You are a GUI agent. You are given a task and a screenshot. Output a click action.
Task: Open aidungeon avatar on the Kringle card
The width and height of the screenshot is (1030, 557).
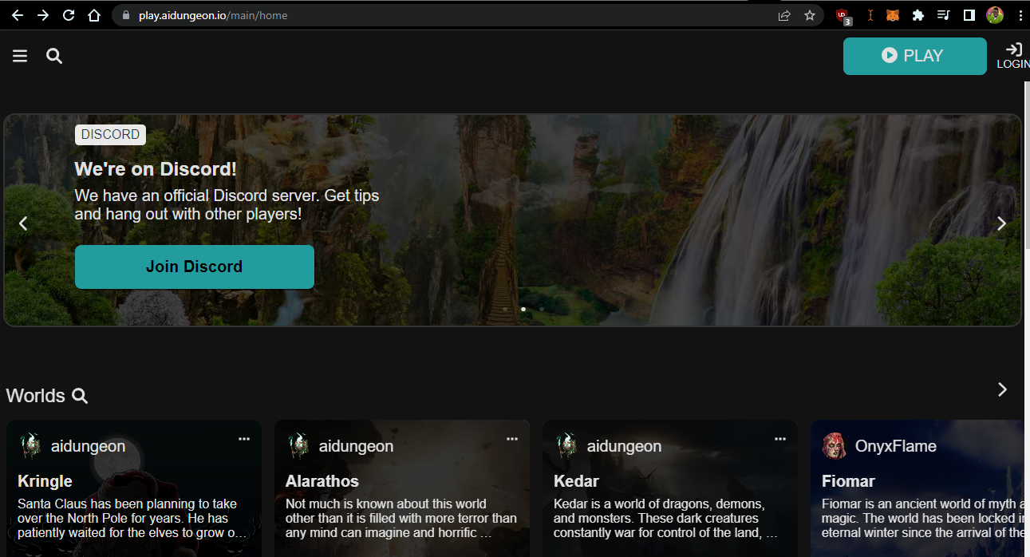pyautogui.click(x=30, y=446)
